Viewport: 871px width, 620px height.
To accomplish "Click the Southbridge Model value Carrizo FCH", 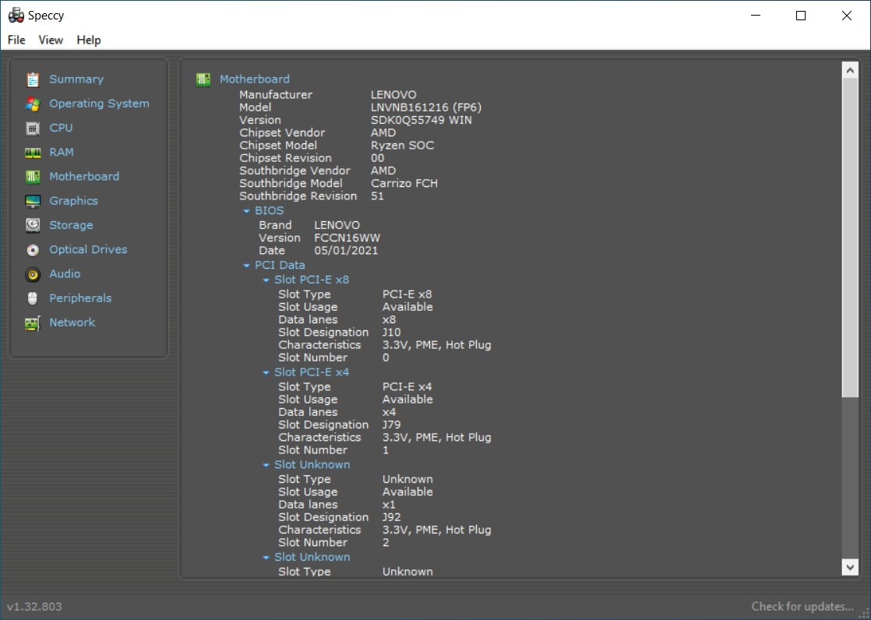I will 404,183.
